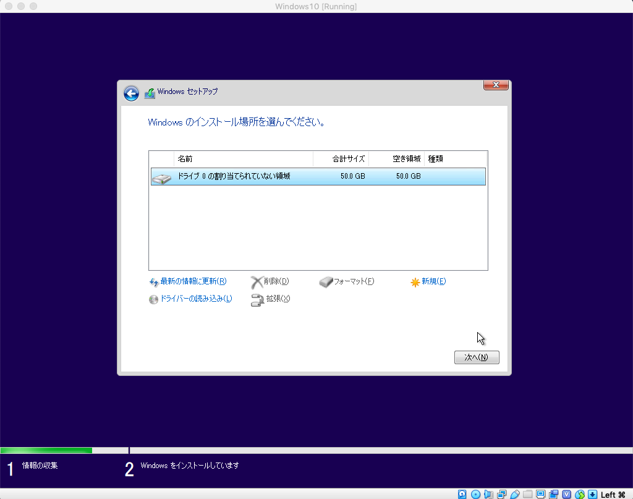Click the macOS yellow minimize button

pos(21,6)
